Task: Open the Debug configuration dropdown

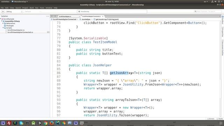Action: [14, 12]
